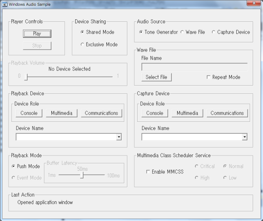The width and height of the screenshot is (263, 221).
Task: Select Exclusive Mode device sharing option
Action: tap(83, 44)
